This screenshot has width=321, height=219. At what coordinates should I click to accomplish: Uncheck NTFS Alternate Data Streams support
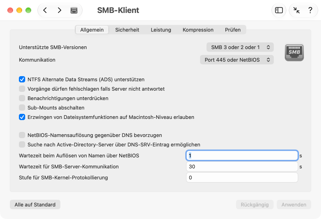(x=22, y=79)
